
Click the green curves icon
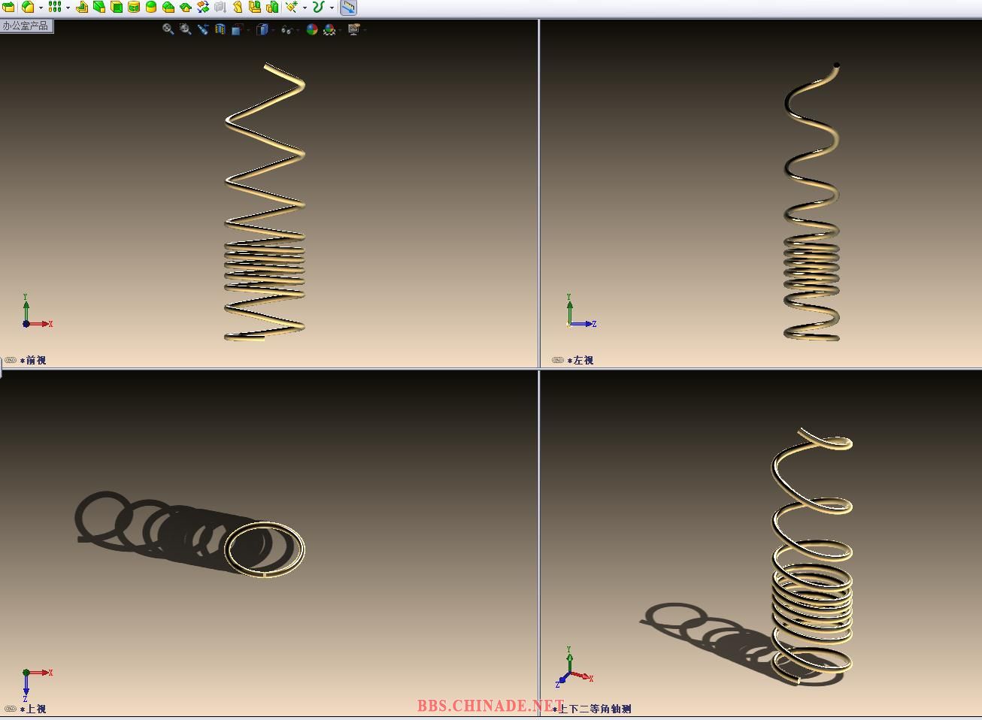pos(319,7)
